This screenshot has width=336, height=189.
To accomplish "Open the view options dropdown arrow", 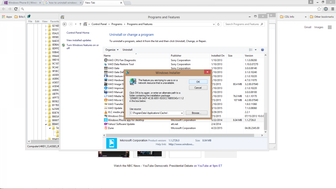I will (256, 50).
